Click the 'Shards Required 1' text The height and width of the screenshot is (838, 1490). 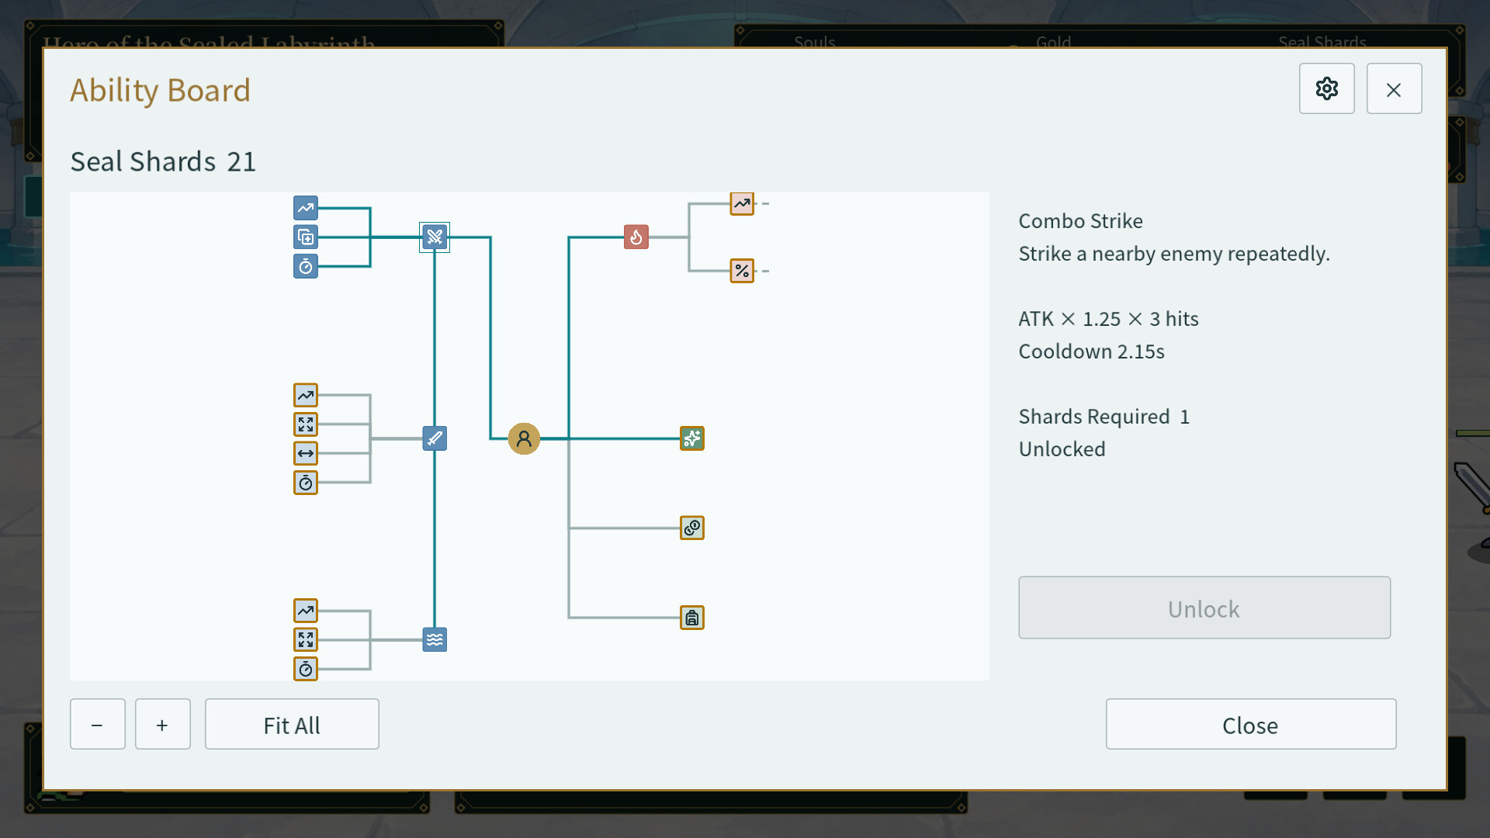point(1104,417)
